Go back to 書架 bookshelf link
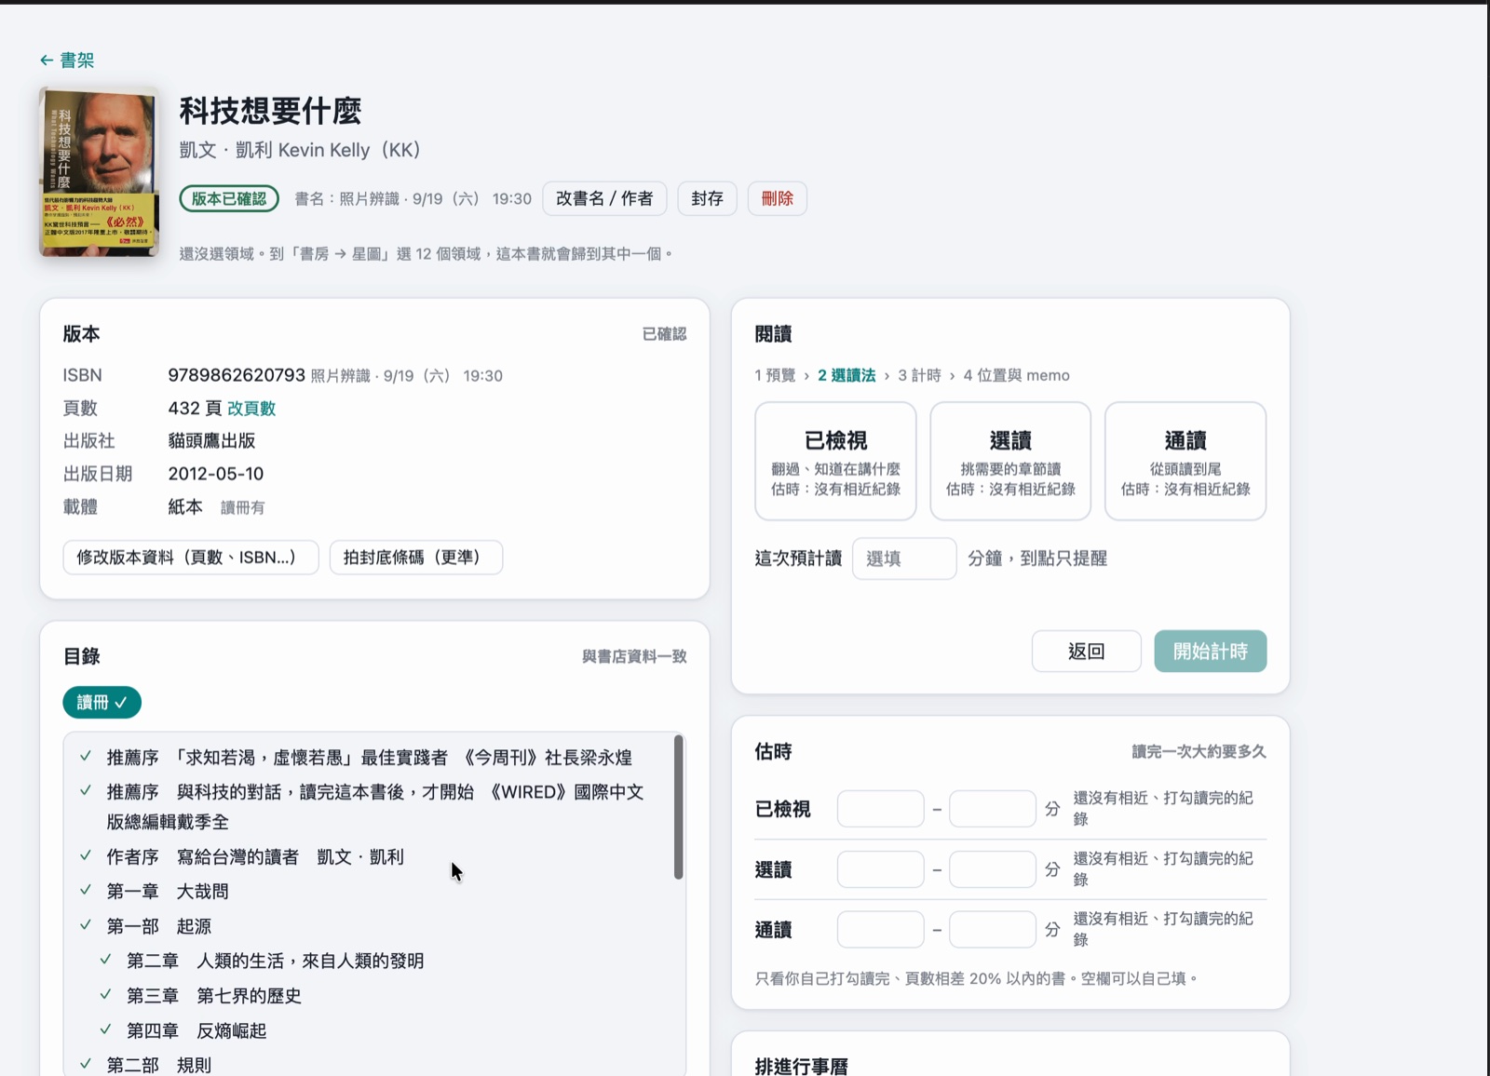Image resolution: width=1490 pixels, height=1076 pixels. tap(67, 61)
